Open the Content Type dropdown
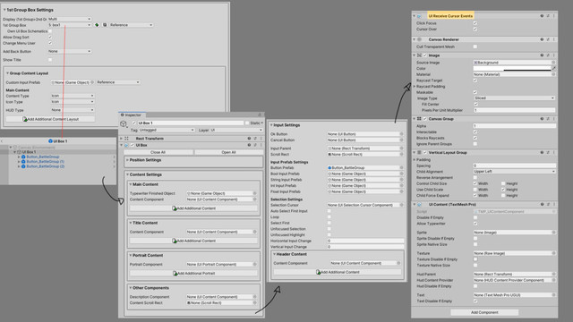Screen dimensions: 573x322 point(73,96)
